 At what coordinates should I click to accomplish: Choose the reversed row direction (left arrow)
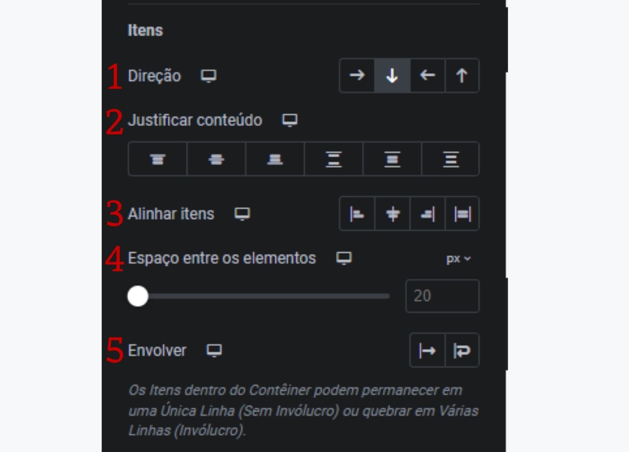[426, 76]
